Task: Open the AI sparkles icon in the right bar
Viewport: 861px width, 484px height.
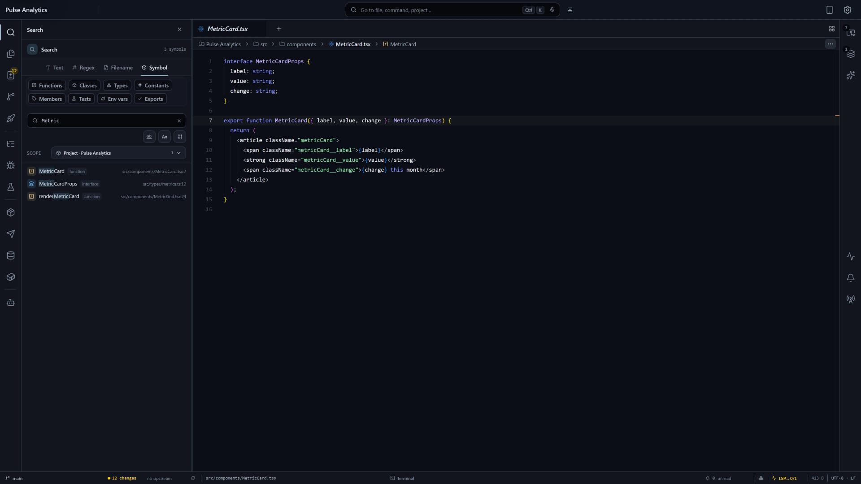Action: (851, 75)
